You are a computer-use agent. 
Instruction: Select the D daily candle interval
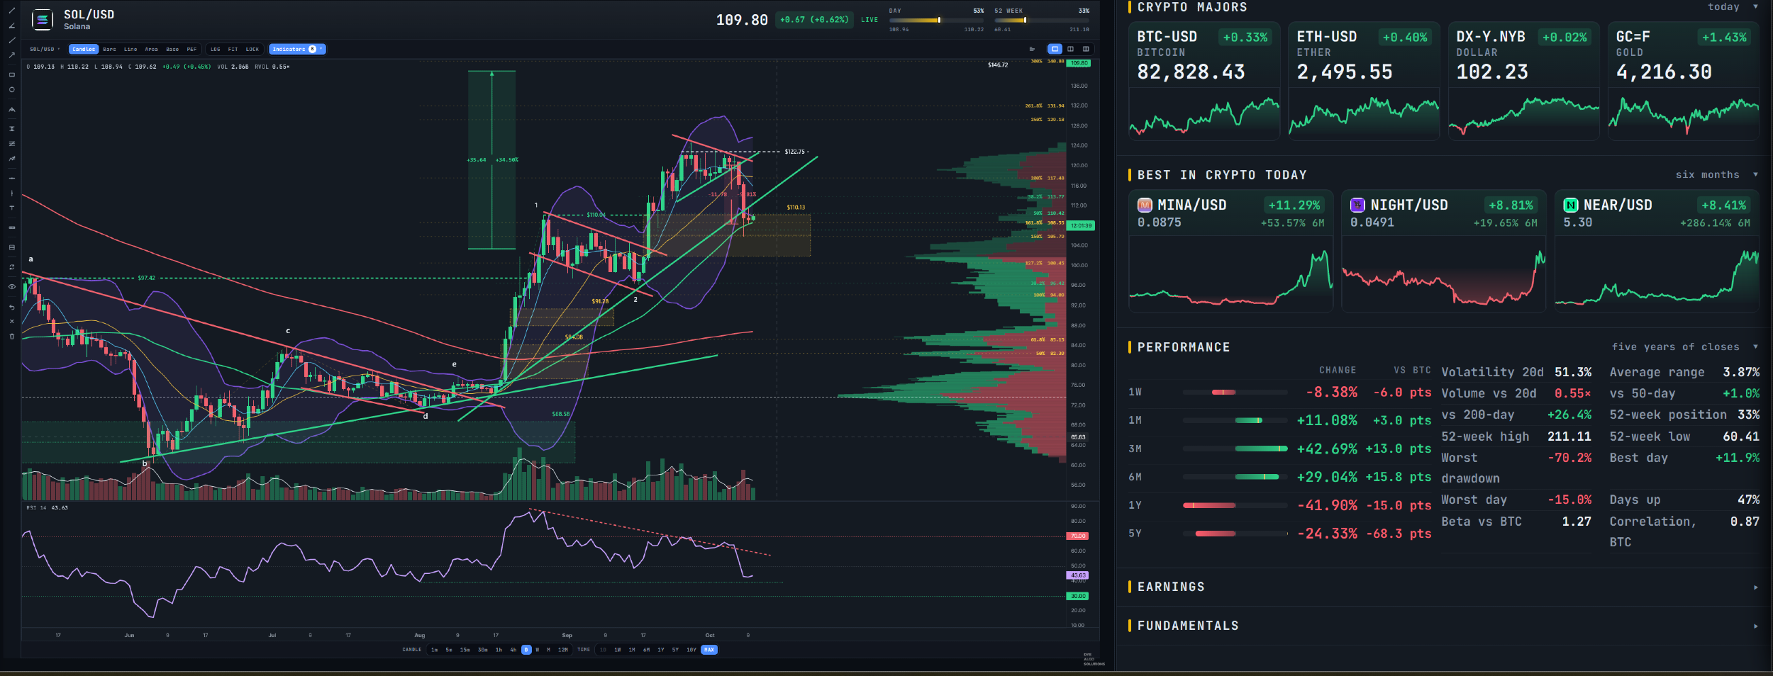coord(526,650)
